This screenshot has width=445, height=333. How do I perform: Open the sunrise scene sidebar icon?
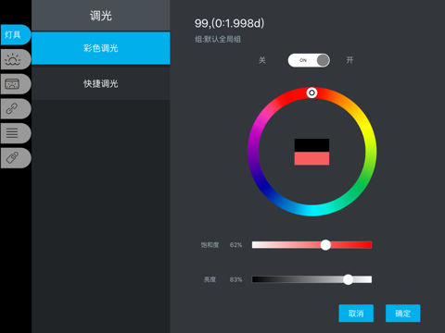click(x=15, y=59)
